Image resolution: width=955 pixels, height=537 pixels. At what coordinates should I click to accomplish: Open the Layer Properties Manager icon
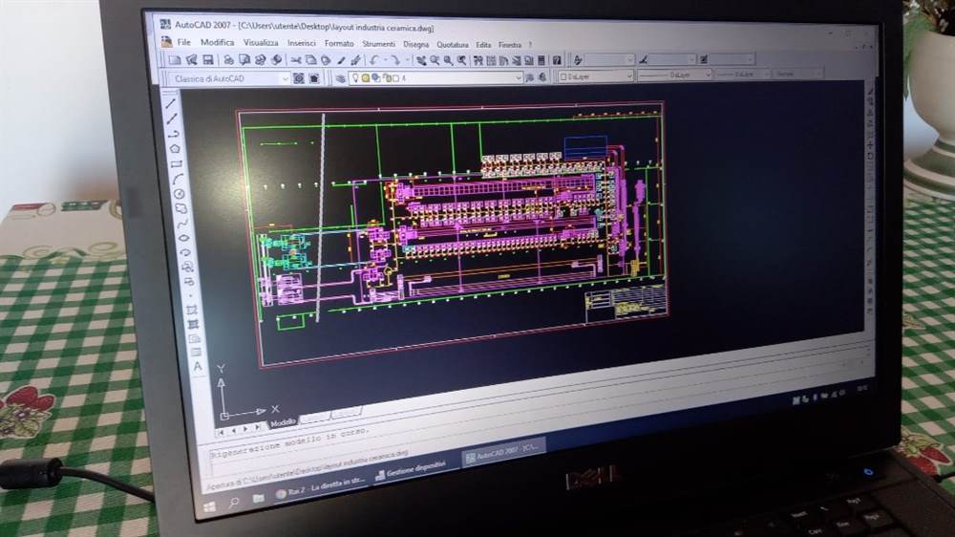[340, 78]
